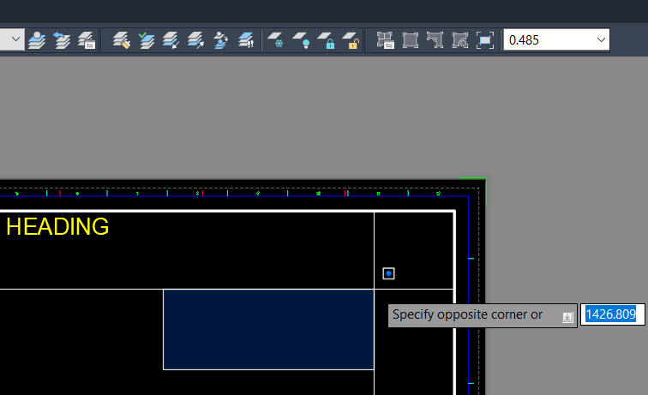Open the Layer States Manager icon
This screenshot has width=648, height=395.
click(87, 40)
